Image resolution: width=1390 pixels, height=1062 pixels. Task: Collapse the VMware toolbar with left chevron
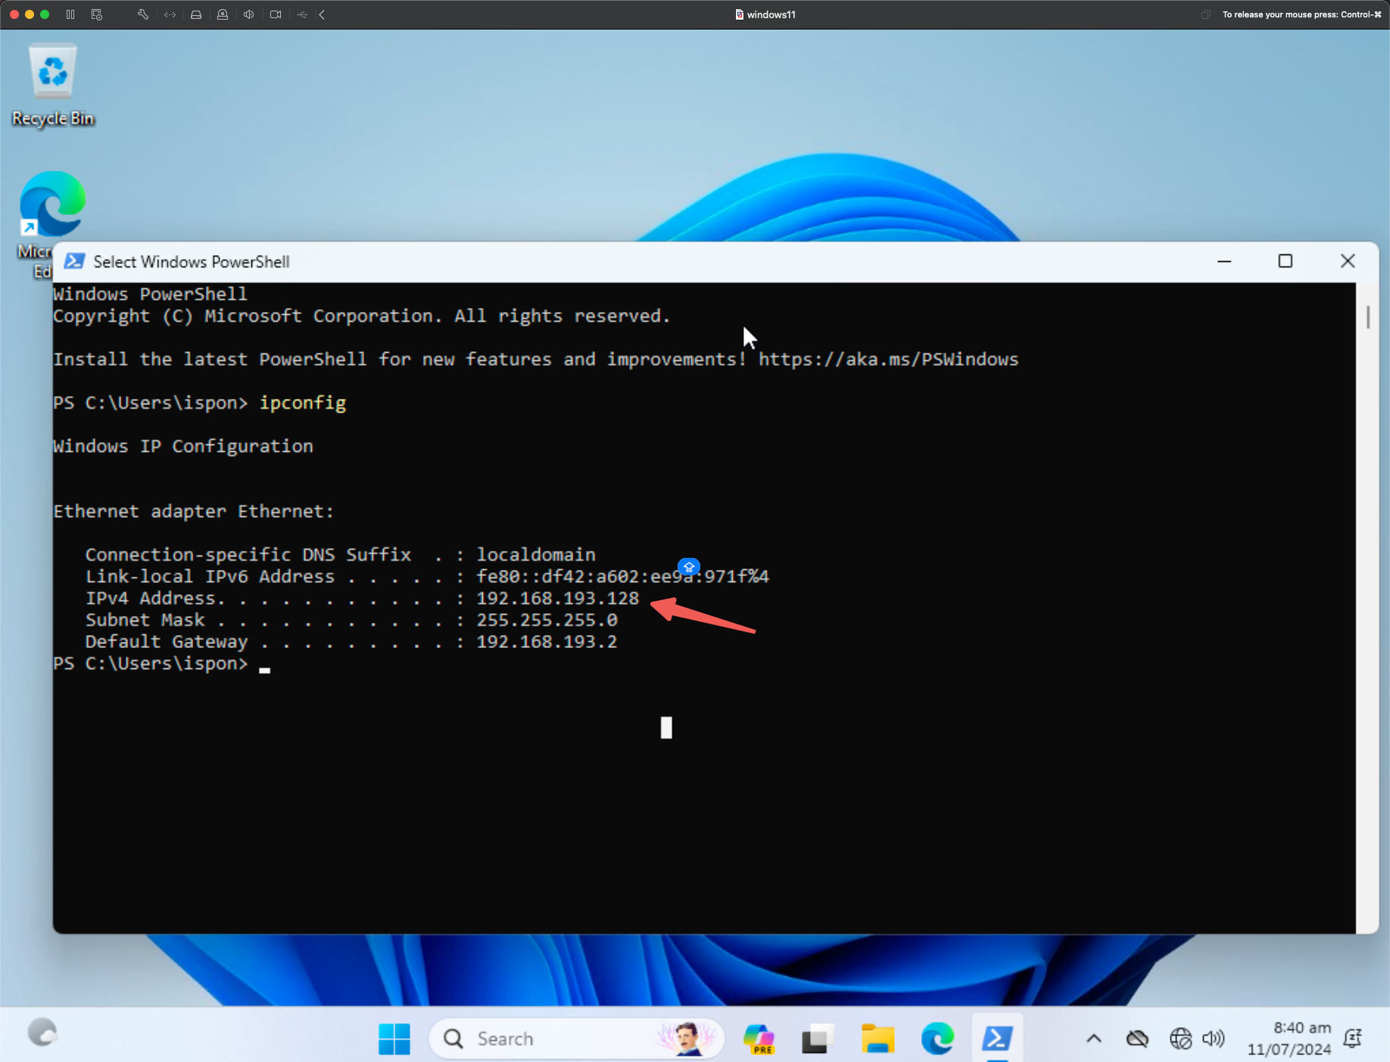[322, 14]
